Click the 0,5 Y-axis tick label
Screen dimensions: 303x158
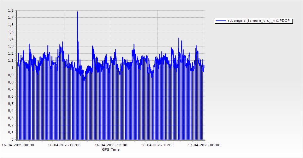coord(10,103)
